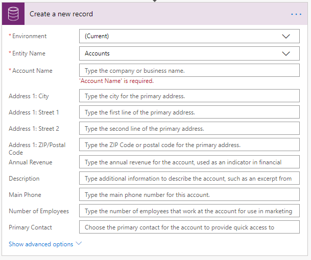The image size is (311, 260).
Task: Click the Address 1: ZIP/Postal Code label
Action: click(x=37, y=149)
